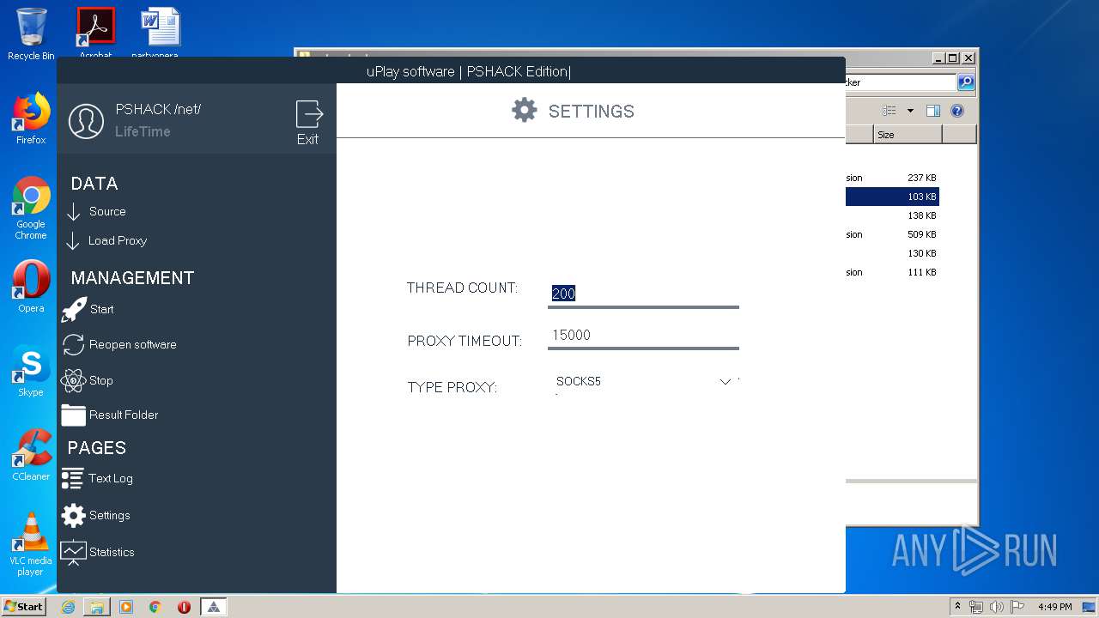The width and height of the screenshot is (1099, 618).
Task: Click the Text Log list icon
Action: 73,479
